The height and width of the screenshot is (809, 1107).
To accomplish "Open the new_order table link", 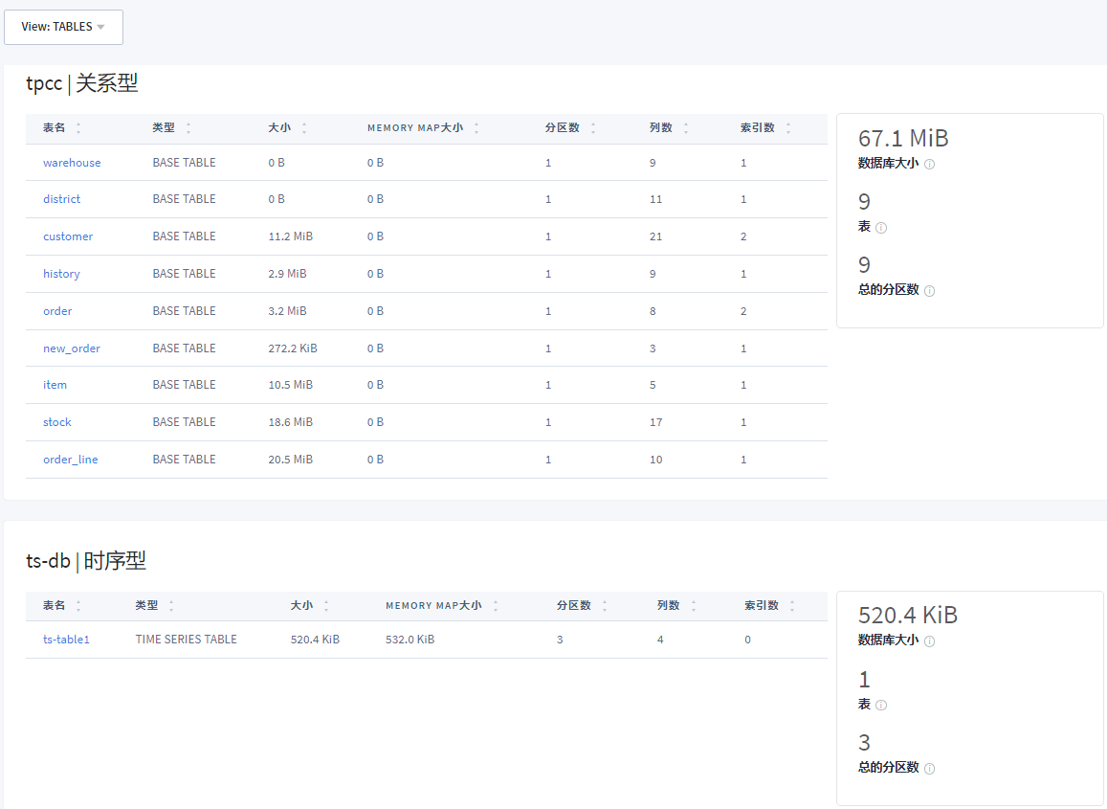I will (x=72, y=348).
